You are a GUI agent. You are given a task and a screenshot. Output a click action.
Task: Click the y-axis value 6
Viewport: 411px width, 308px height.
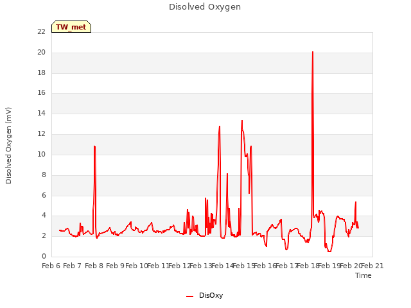pos(44,195)
